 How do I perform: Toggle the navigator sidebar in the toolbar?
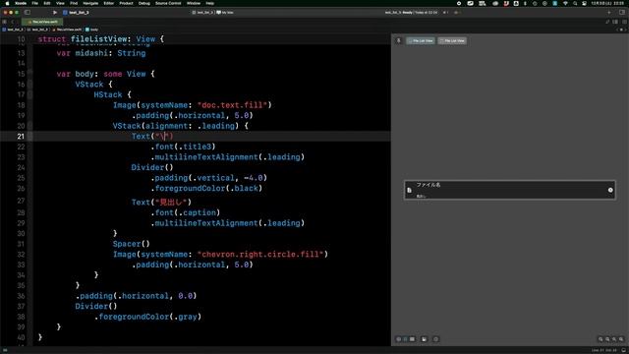coord(28,13)
